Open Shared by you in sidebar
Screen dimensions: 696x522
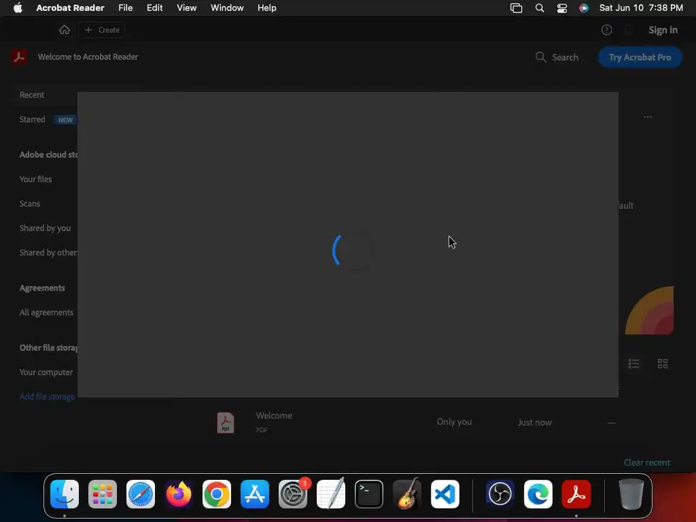(45, 228)
